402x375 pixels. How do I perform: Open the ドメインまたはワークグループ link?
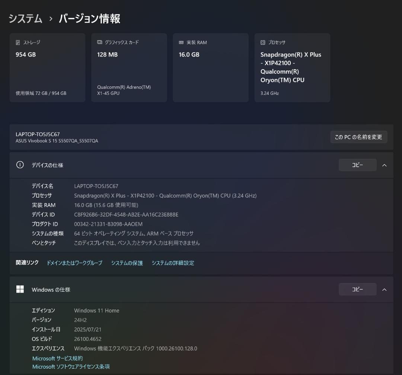pos(74,263)
